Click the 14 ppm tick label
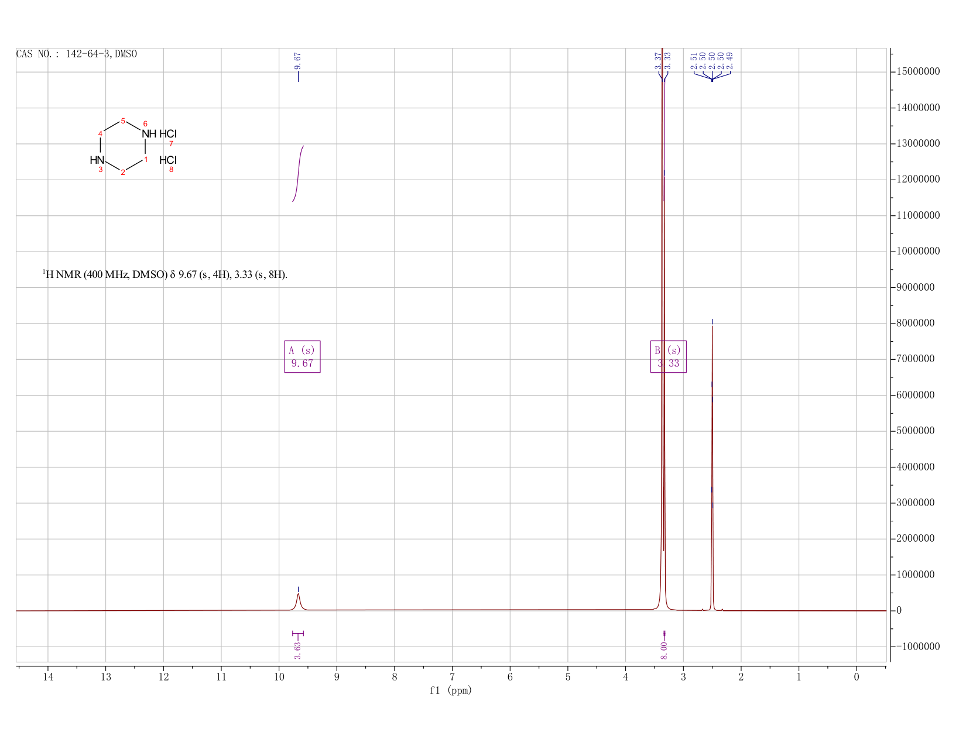Image resolution: width=966 pixels, height=746 pixels. point(48,677)
